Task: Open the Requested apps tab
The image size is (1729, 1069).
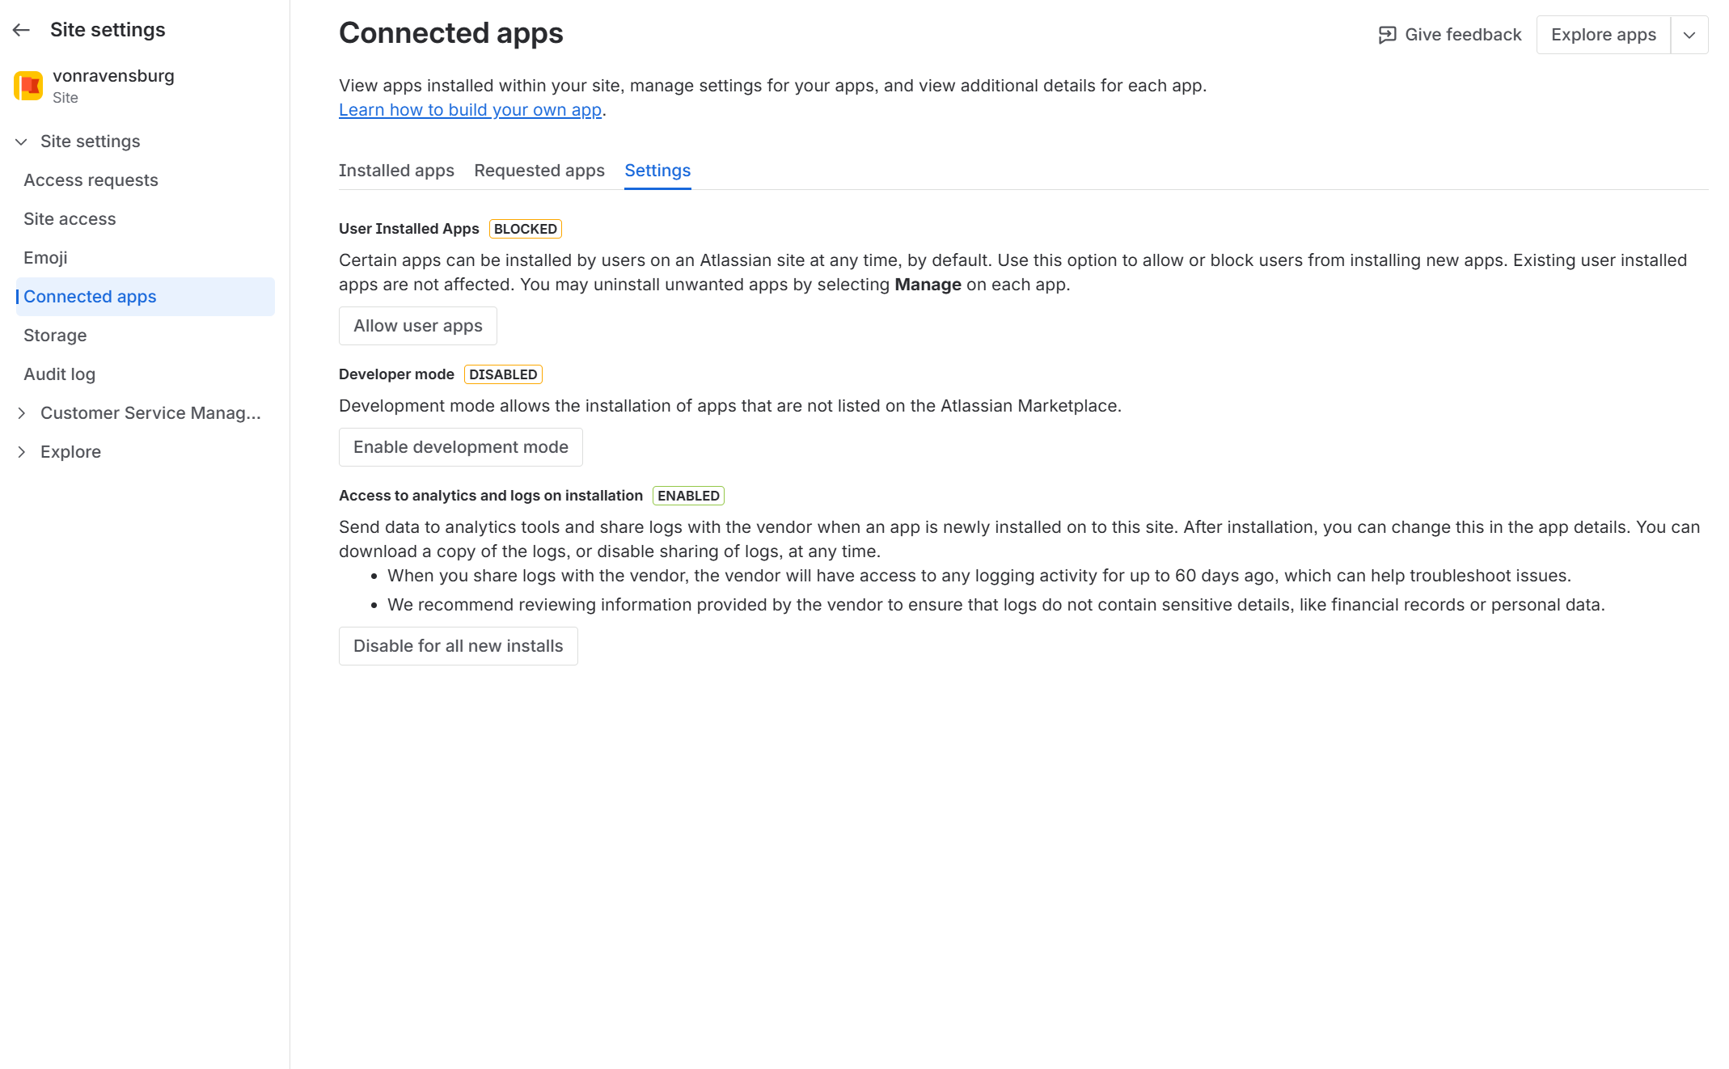Action: tap(539, 171)
